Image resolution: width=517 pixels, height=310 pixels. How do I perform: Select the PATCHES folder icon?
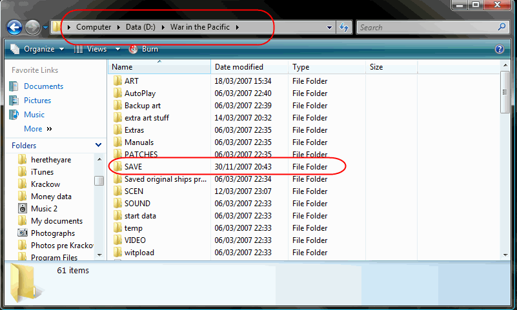point(117,153)
